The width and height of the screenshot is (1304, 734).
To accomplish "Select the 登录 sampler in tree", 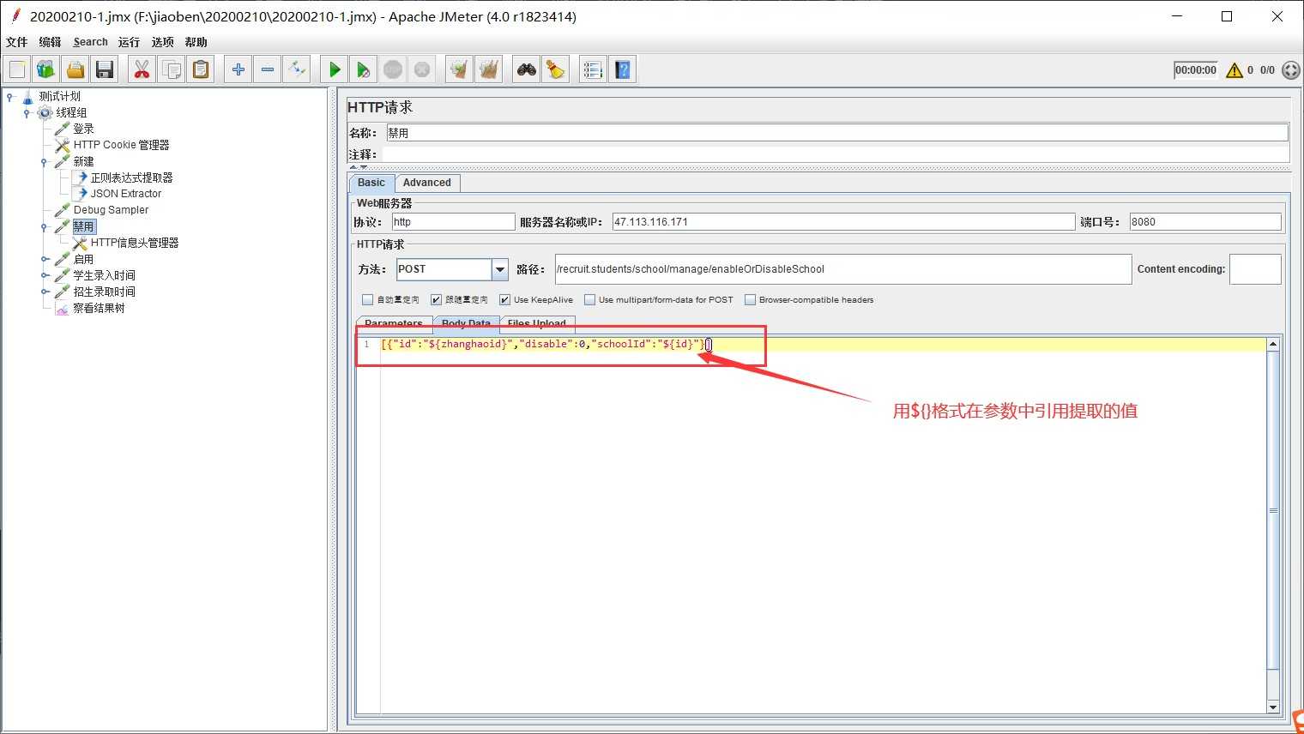I will pos(83,129).
